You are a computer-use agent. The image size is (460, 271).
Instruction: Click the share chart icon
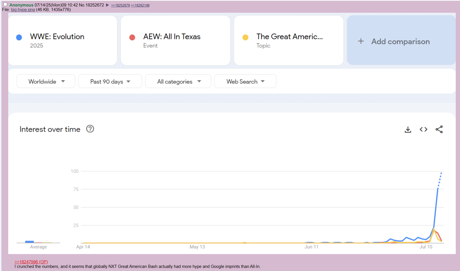click(439, 129)
